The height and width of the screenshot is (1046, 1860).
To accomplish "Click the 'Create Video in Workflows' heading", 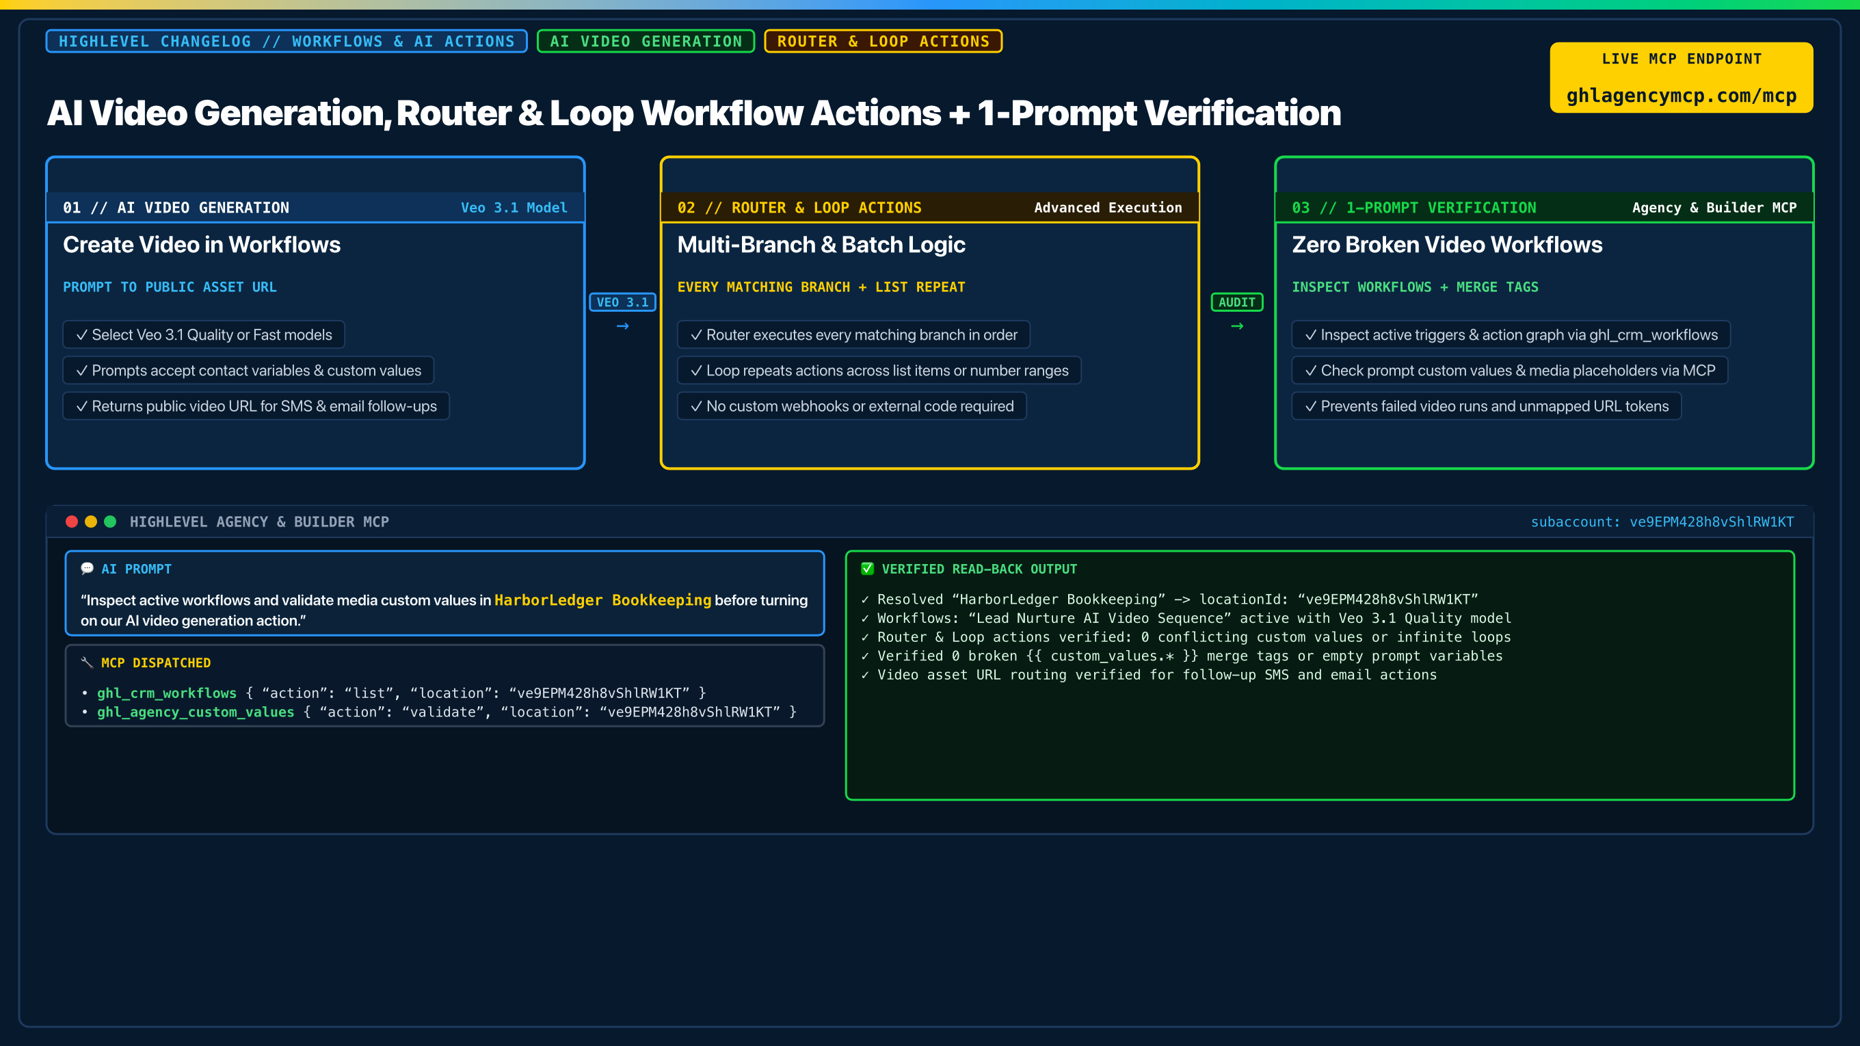I will [202, 245].
